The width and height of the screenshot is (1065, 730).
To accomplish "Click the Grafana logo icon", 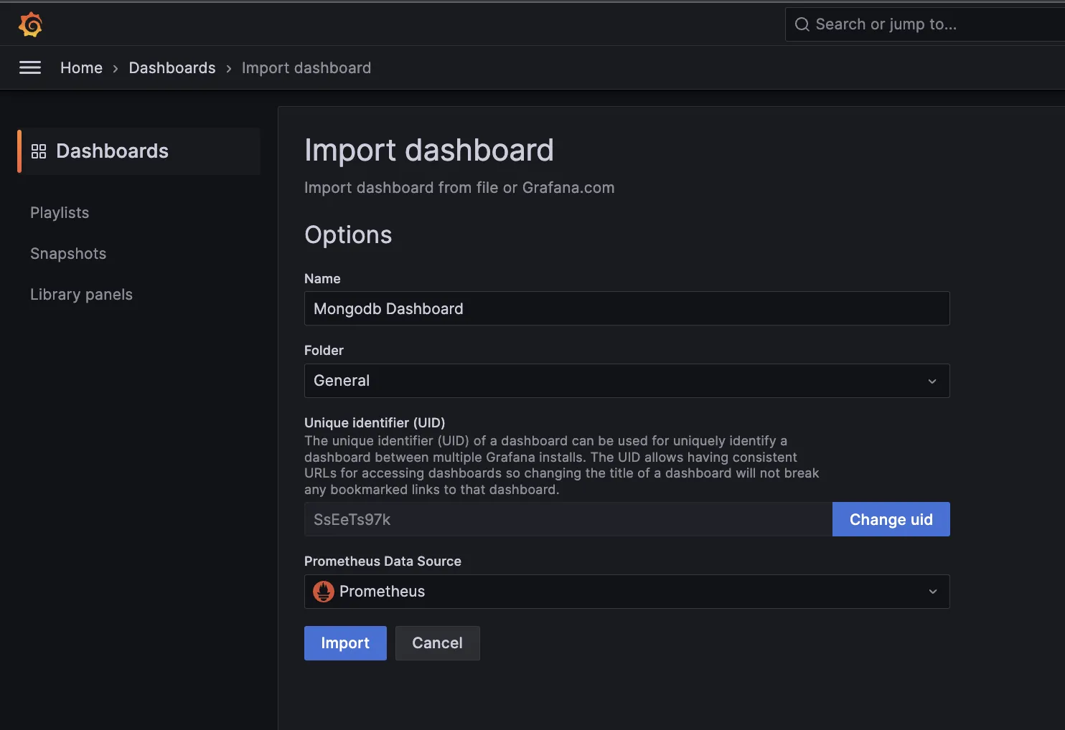I will (30, 24).
